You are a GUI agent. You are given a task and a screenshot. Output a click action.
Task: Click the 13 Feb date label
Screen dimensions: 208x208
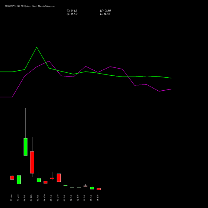point(84,198)
